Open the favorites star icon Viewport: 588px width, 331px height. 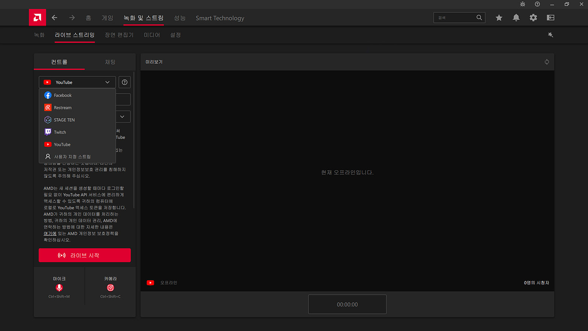point(499,18)
